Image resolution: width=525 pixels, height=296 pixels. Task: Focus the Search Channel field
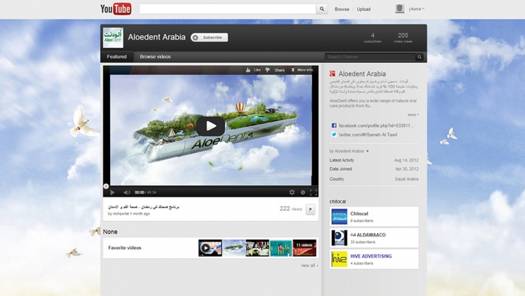click(370, 57)
